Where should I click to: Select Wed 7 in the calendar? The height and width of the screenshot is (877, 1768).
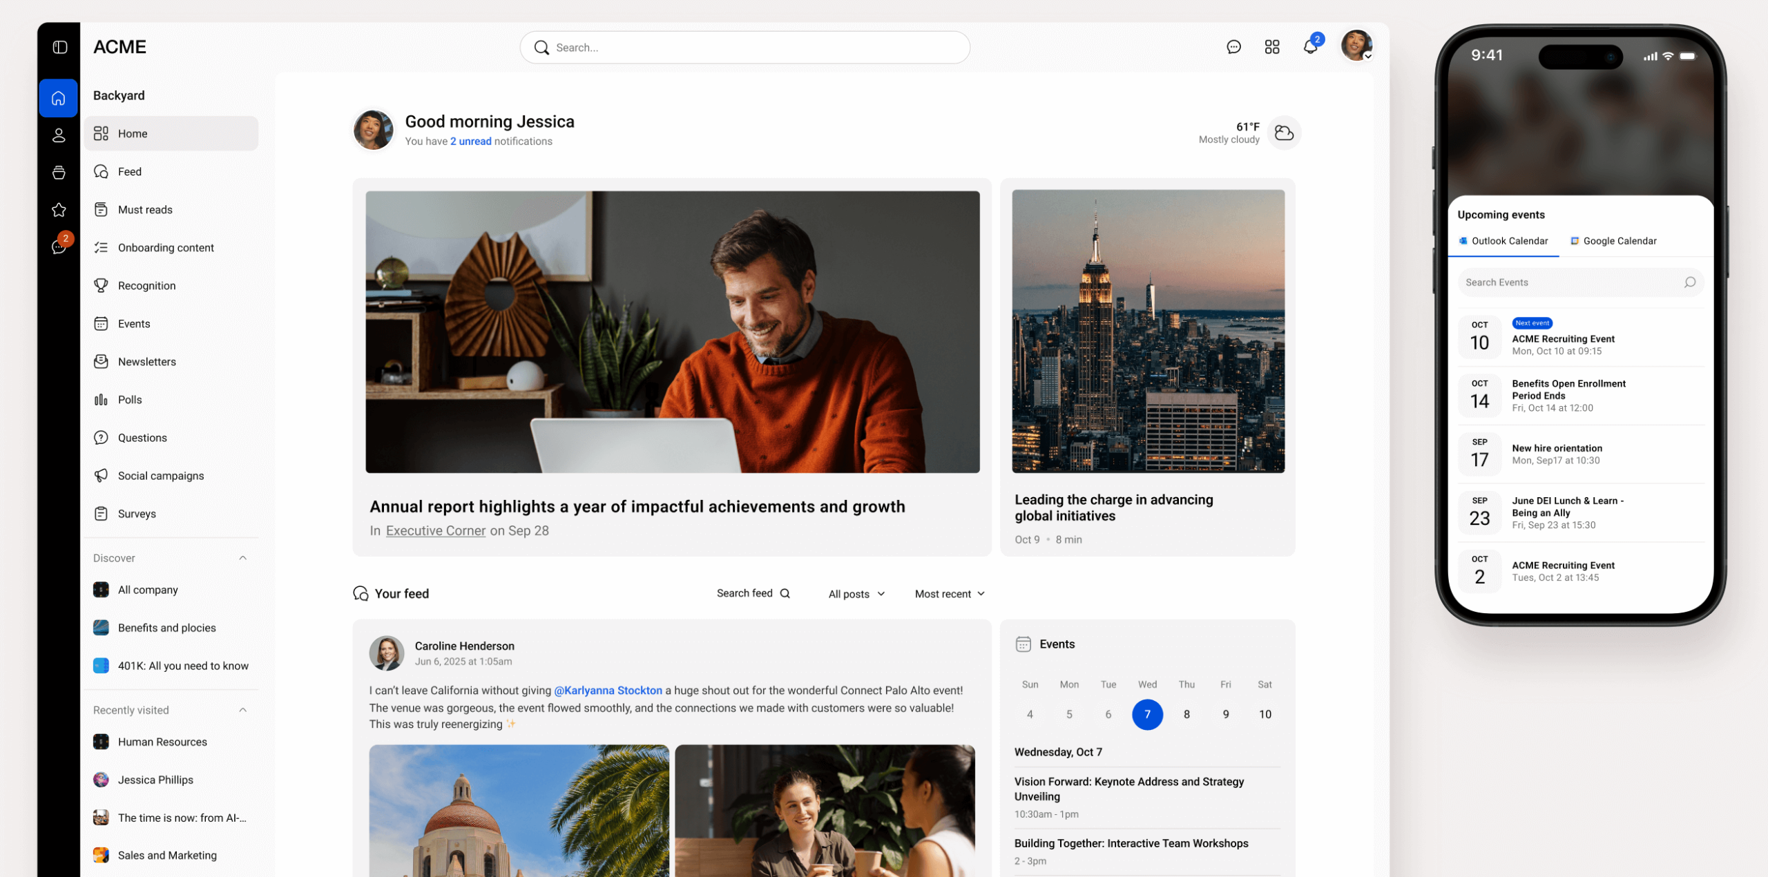click(1147, 714)
